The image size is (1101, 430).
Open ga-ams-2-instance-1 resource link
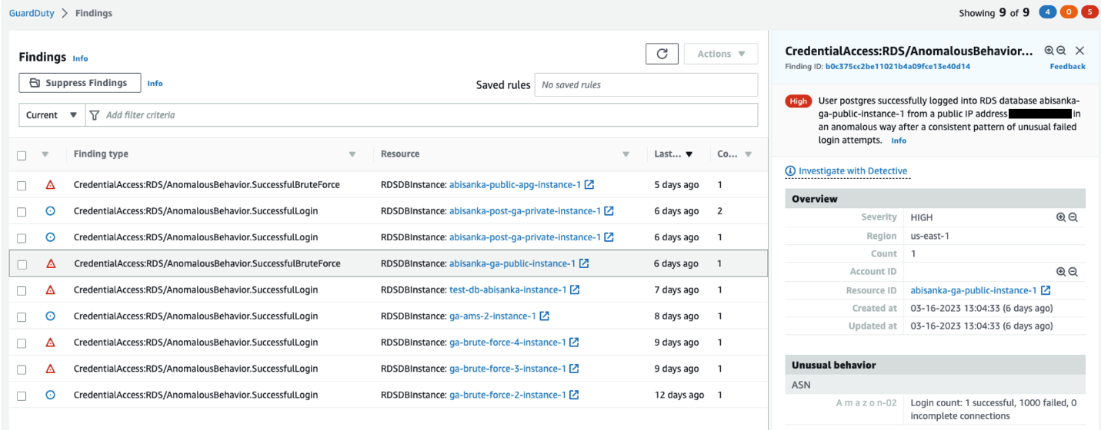(492, 316)
